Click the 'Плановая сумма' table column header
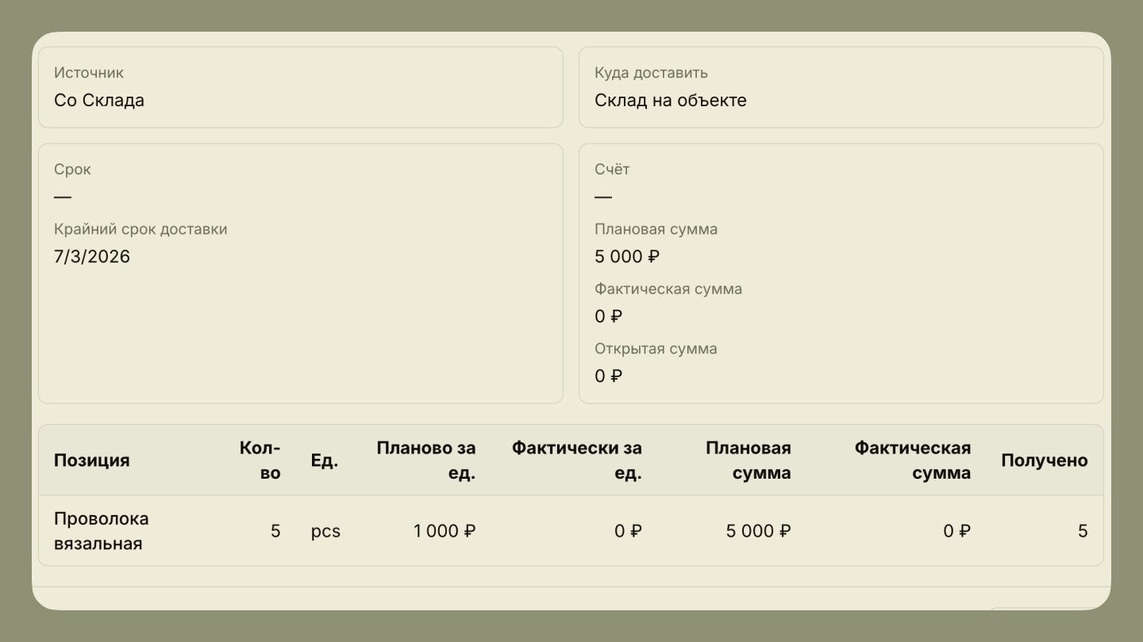 point(749,460)
